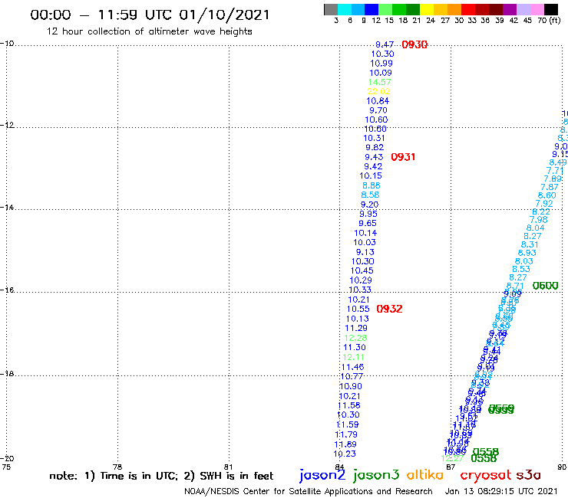
Task: Pick the purple 42 ft legend swatch
Action: pos(510,9)
